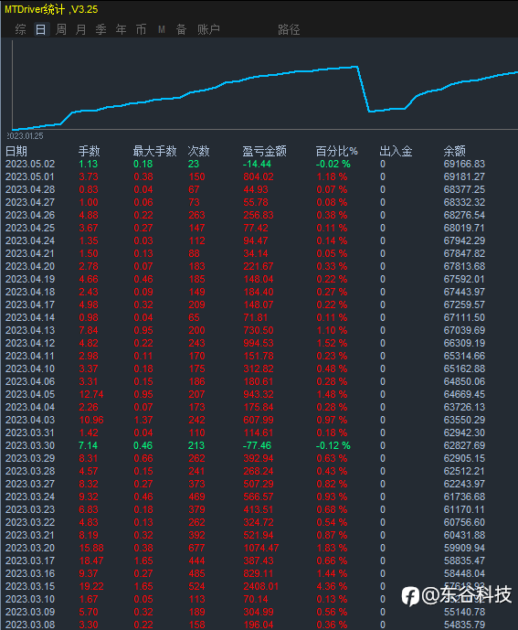Click the 路径 path label
This screenshot has height=630, width=518.
(289, 29)
